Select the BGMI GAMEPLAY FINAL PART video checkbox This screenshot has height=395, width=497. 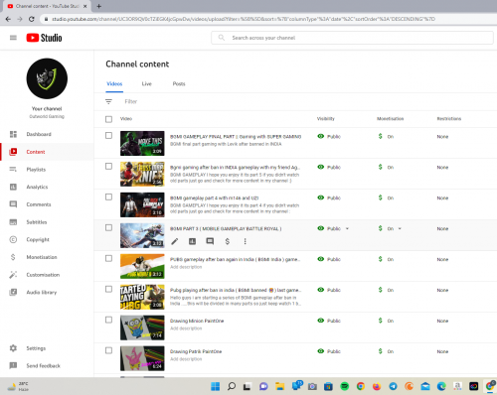click(x=108, y=136)
